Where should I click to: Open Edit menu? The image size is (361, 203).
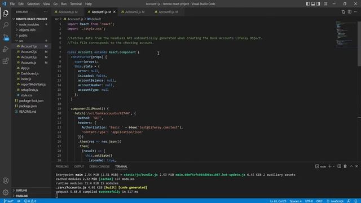pos(21,4)
